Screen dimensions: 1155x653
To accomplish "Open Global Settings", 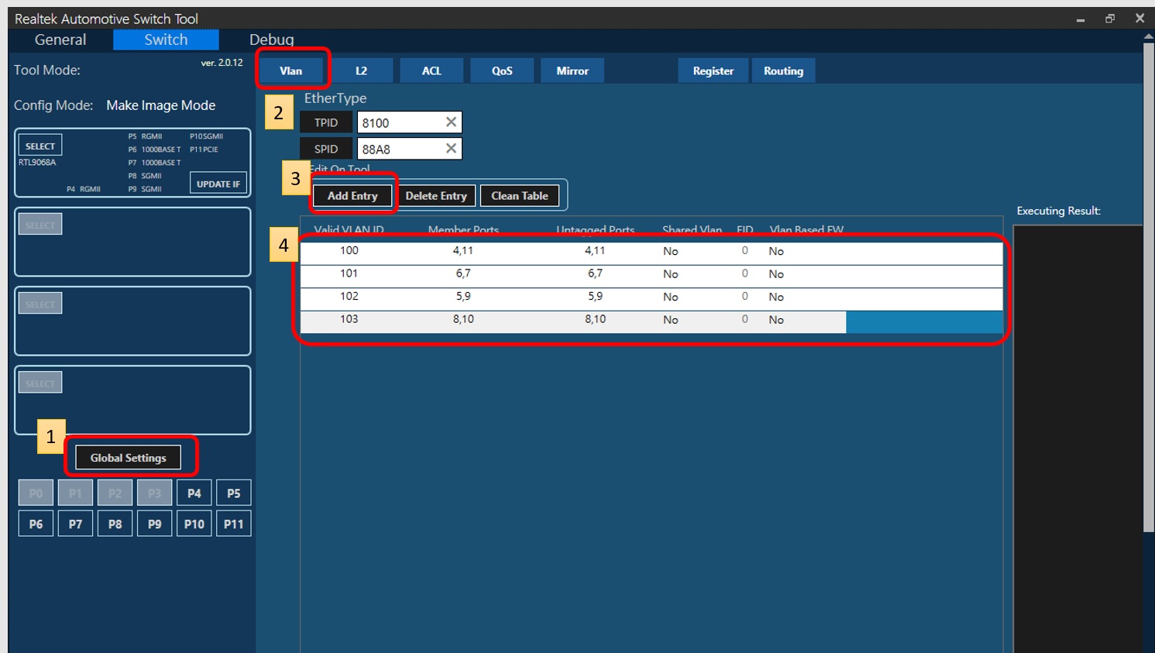I will click(x=129, y=458).
